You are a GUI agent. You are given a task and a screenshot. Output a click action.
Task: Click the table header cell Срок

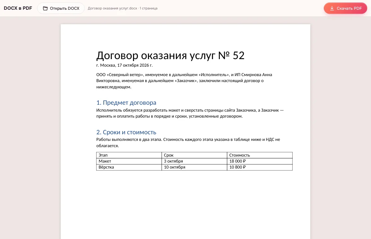[194, 155]
